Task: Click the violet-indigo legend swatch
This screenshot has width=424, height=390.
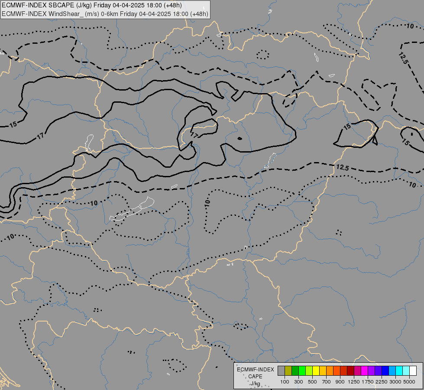Action: click(378, 371)
